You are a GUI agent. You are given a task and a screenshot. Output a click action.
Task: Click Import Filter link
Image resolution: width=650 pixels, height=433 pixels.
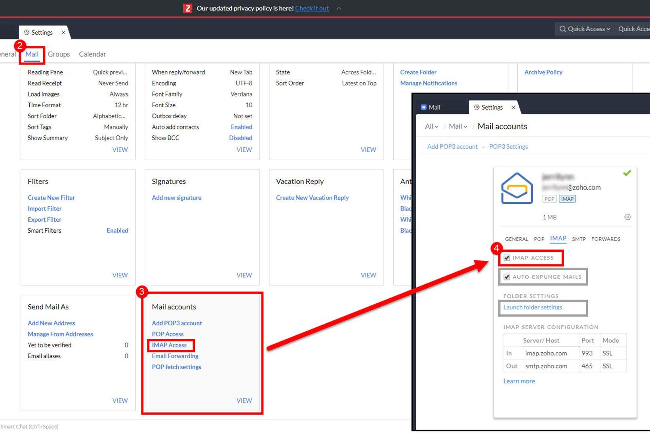(45, 209)
